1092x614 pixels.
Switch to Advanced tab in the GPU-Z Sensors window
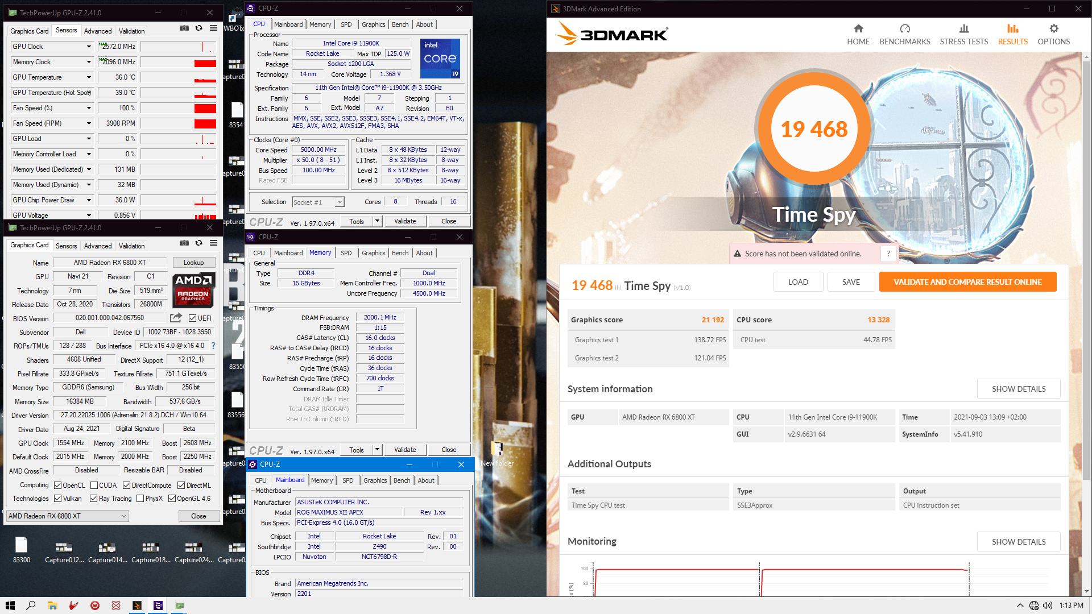98,31
